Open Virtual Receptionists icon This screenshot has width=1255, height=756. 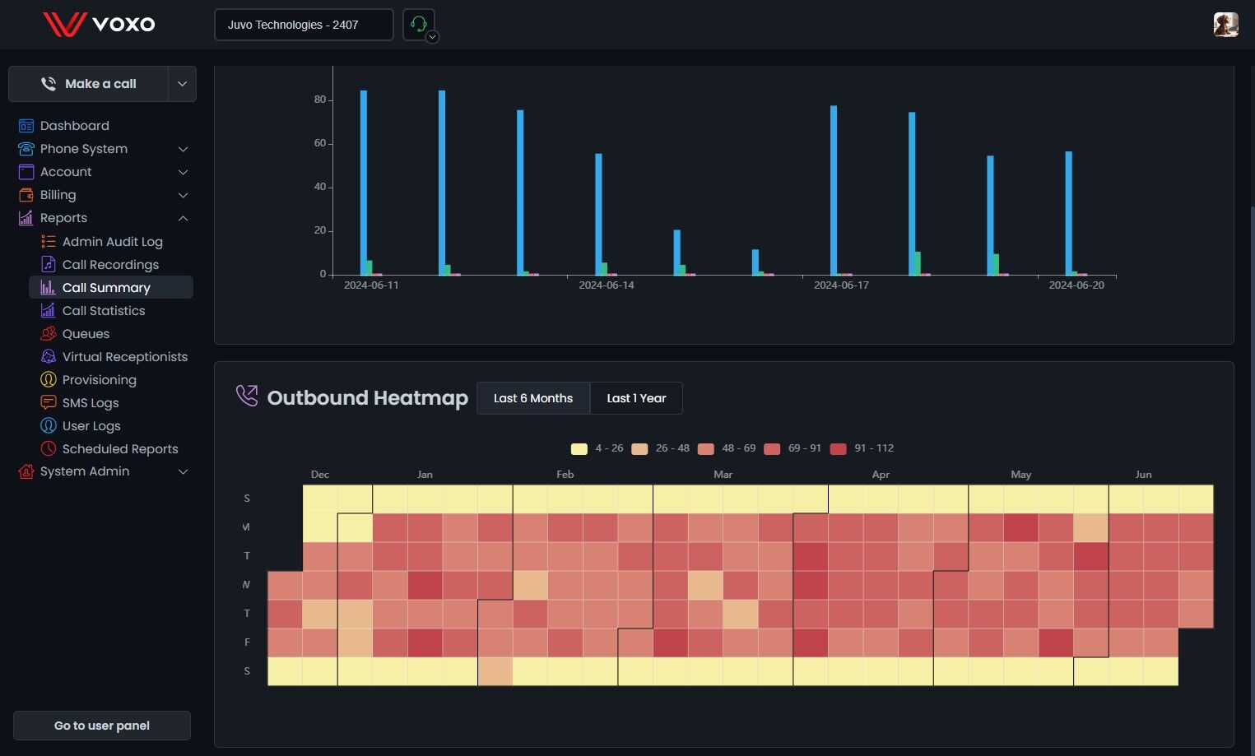pyautogui.click(x=49, y=357)
